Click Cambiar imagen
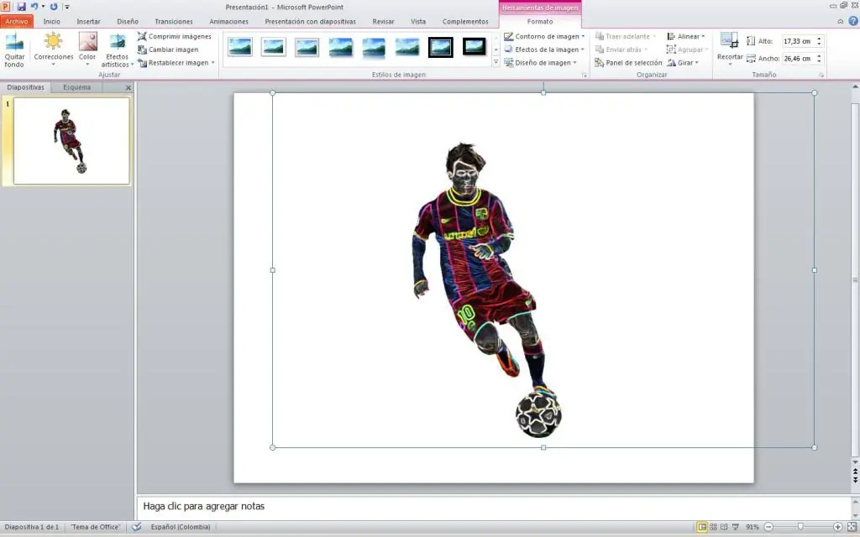The image size is (860, 537). click(x=168, y=50)
